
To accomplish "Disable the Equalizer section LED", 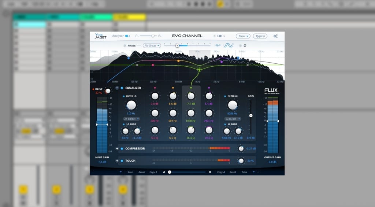I will pos(122,88).
